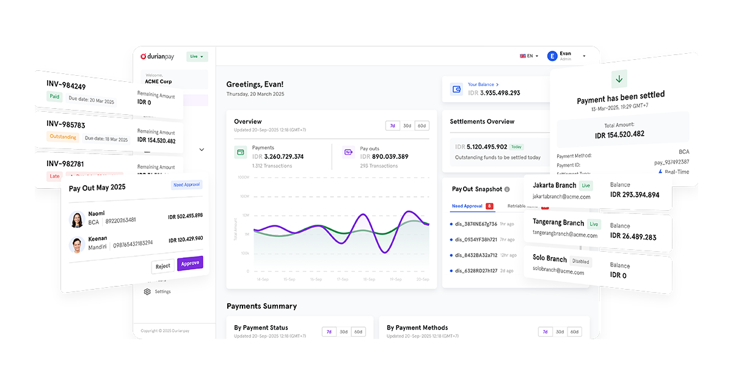Click Keenan's avatar photo
The width and height of the screenshot is (733, 385).
pyautogui.click(x=77, y=244)
